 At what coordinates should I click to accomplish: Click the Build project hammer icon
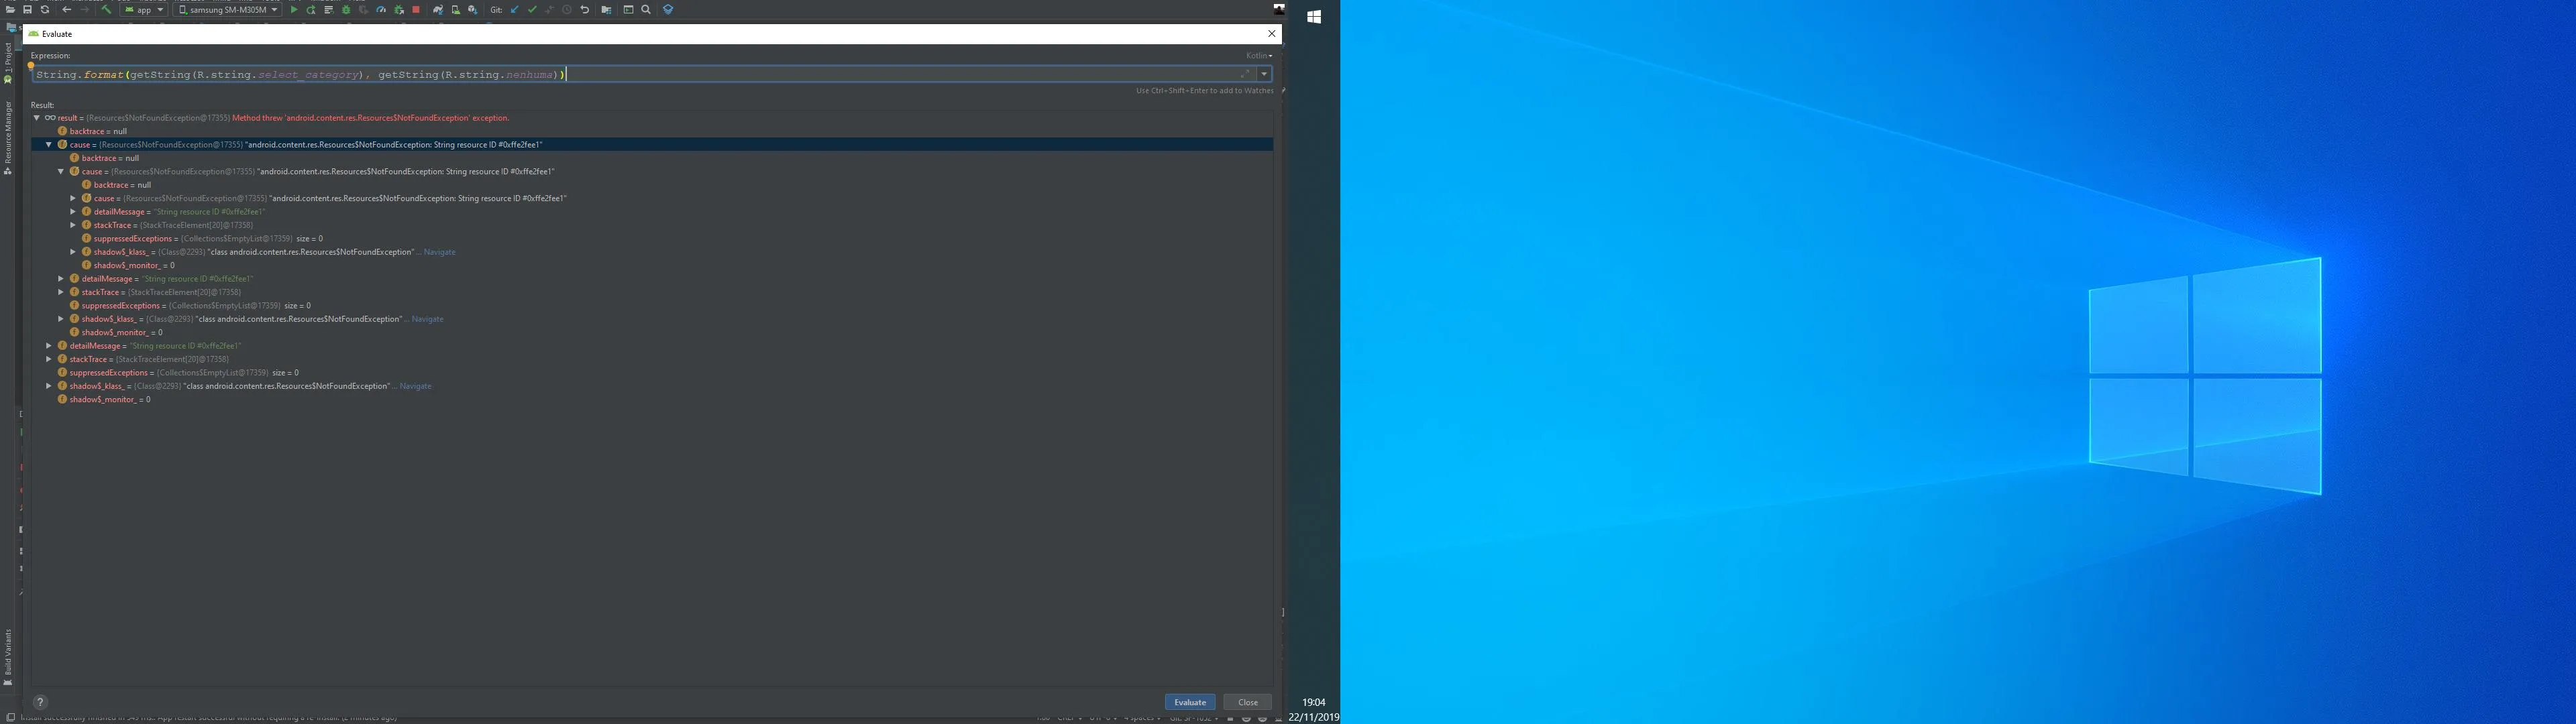tap(106, 10)
